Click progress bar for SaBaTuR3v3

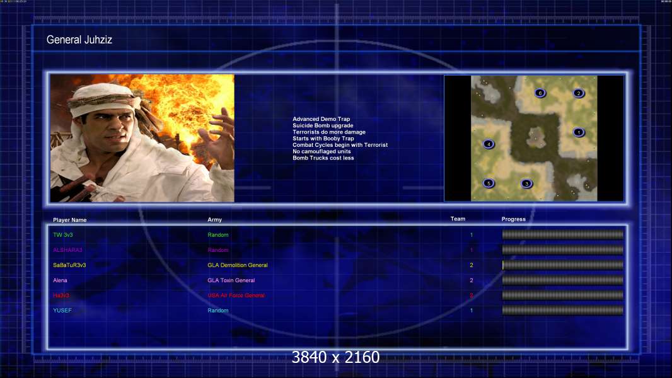point(563,265)
